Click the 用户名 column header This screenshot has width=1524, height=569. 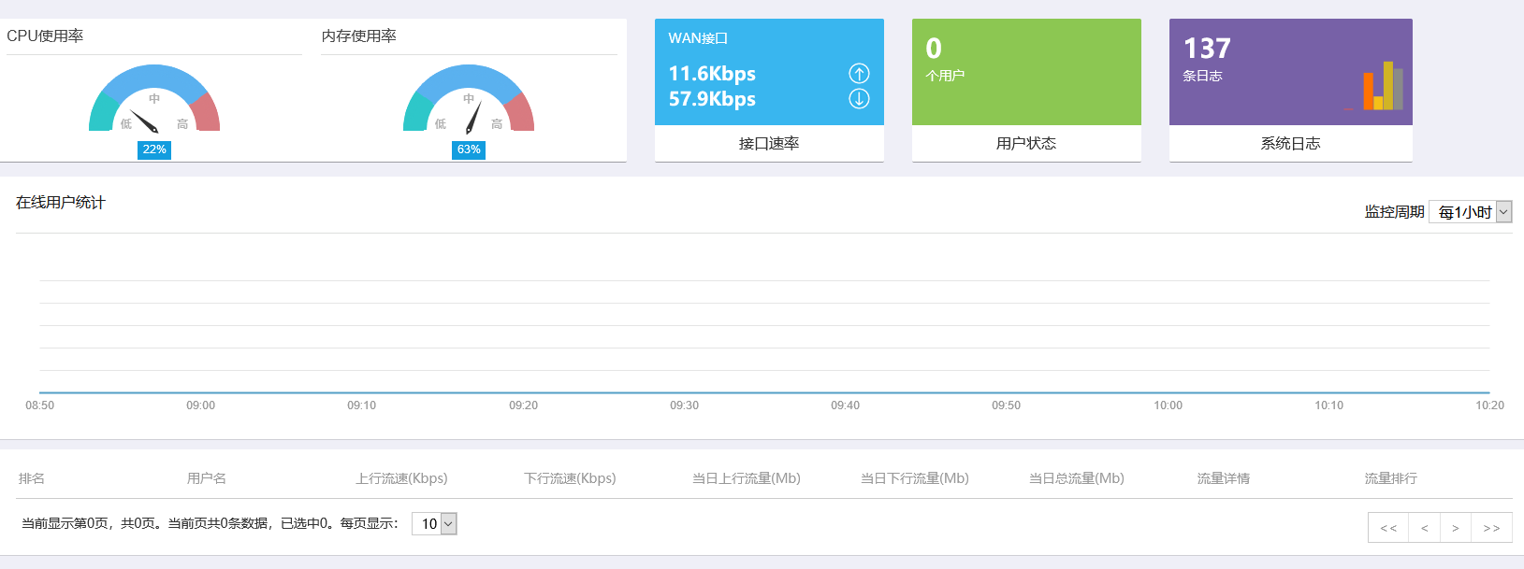207,478
